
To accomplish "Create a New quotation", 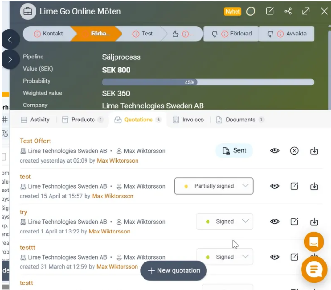I will [x=173, y=270].
